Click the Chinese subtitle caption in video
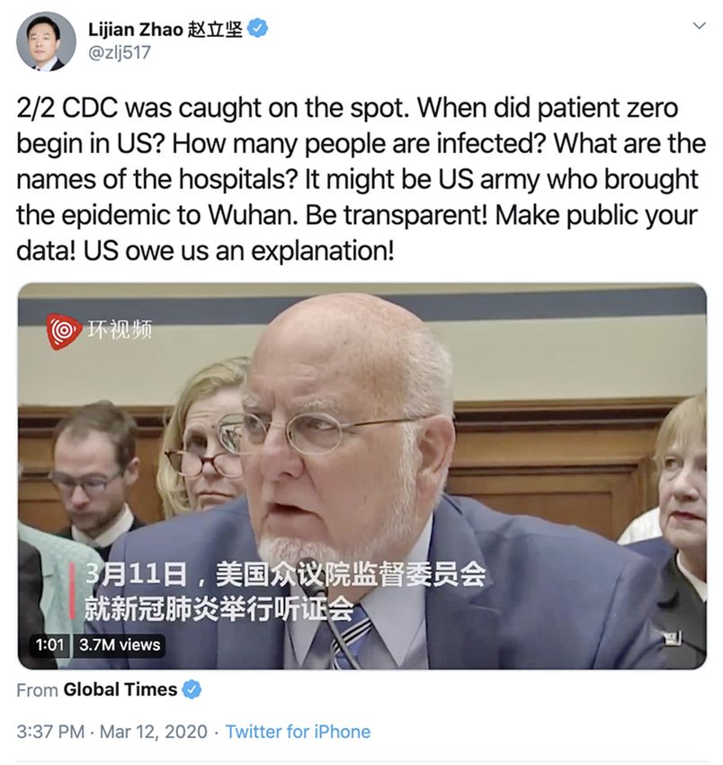Image resolution: width=723 pixels, height=765 pixels. (x=285, y=591)
